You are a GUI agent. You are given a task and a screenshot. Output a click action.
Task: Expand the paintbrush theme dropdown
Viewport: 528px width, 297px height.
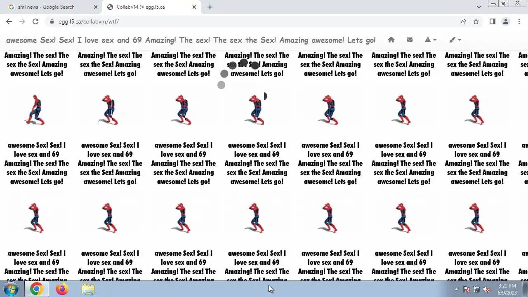[455, 40]
